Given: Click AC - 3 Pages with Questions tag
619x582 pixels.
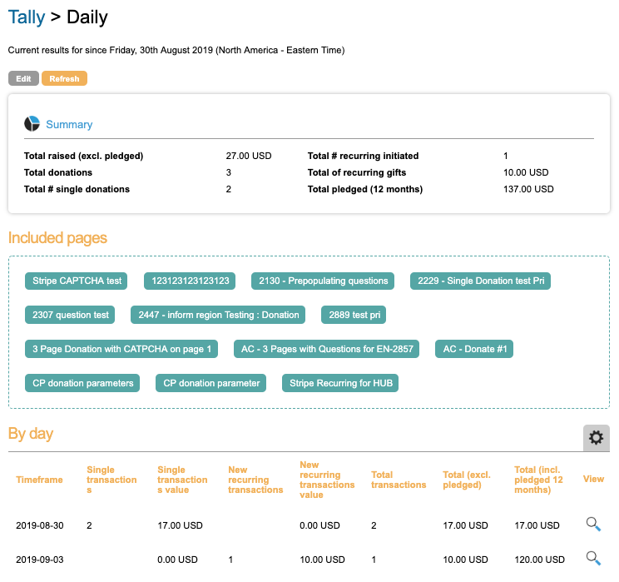Looking at the screenshot, I should [326, 349].
